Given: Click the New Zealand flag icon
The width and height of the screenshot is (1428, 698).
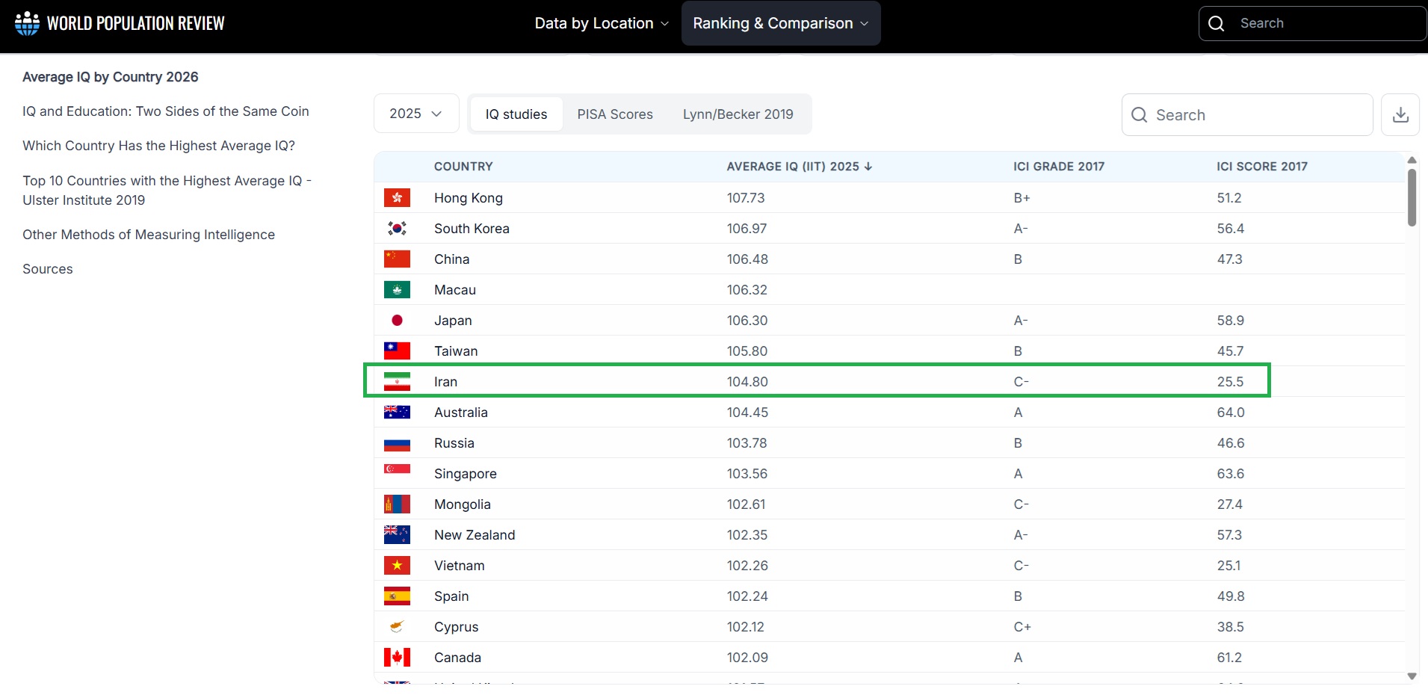Looking at the screenshot, I should coord(397,534).
